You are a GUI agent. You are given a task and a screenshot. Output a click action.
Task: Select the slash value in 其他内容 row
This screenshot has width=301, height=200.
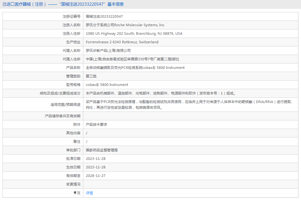click(x=86, y=133)
